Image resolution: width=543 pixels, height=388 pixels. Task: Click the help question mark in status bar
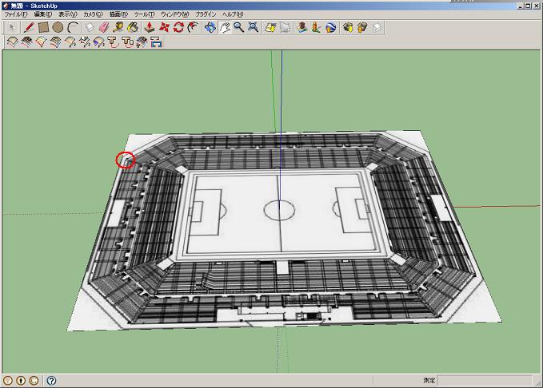(x=51, y=381)
